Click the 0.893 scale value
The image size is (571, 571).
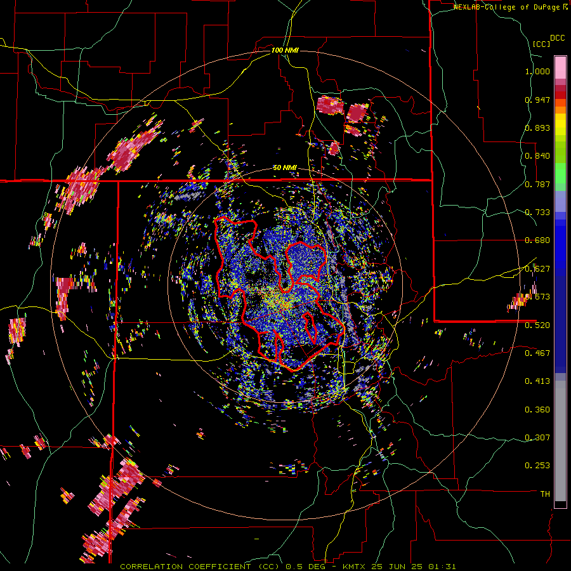537,128
